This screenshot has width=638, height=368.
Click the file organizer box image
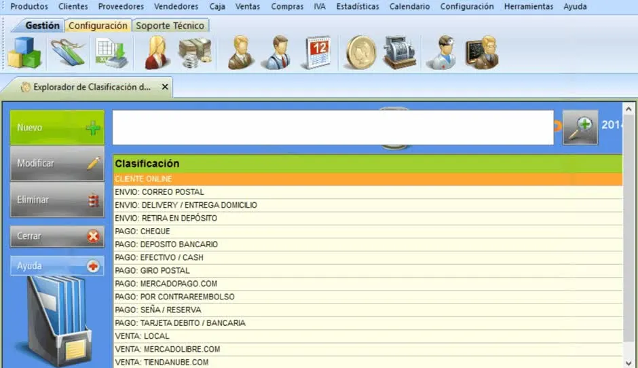[58, 321]
